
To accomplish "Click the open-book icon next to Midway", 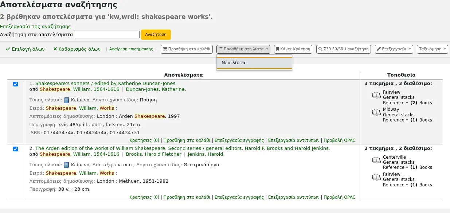I will tap(376, 113).
